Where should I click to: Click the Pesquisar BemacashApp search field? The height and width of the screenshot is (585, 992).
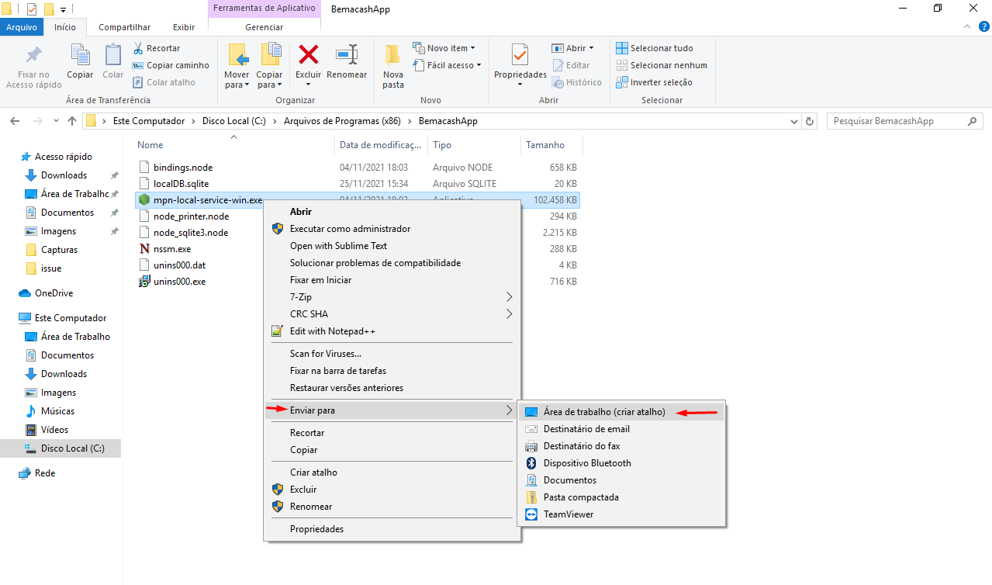pyautogui.click(x=904, y=121)
